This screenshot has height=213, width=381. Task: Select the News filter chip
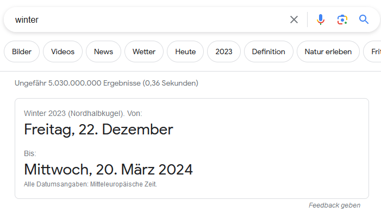103,51
